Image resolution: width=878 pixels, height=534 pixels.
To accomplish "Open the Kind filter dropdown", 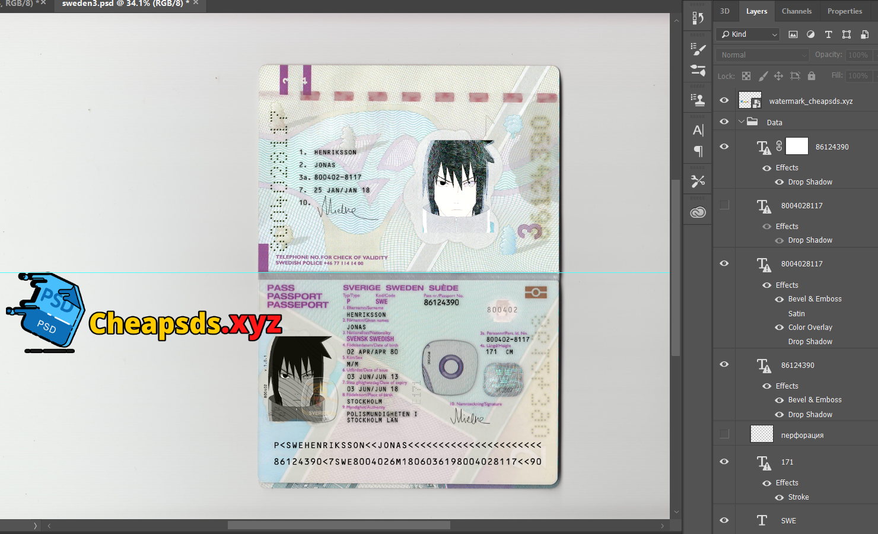I will point(747,34).
